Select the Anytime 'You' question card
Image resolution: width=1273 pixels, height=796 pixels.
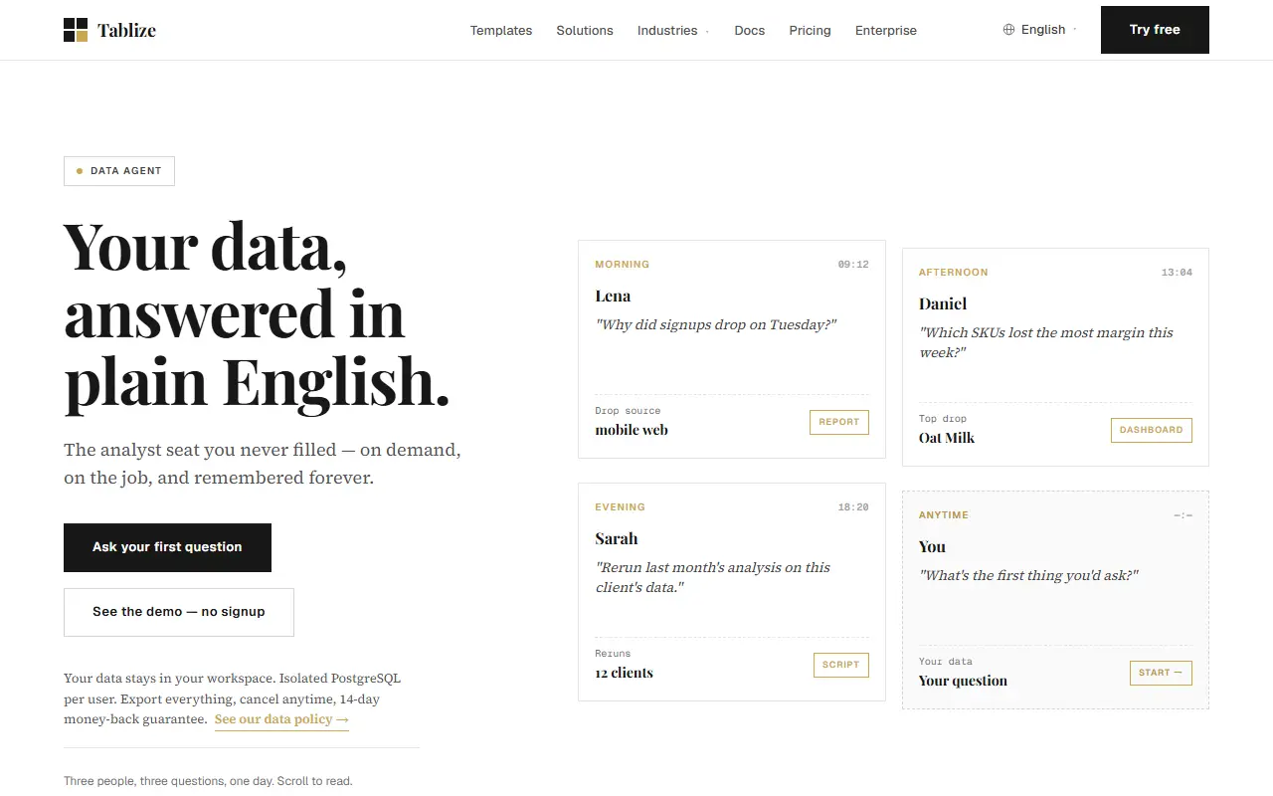[x=1055, y=600]
